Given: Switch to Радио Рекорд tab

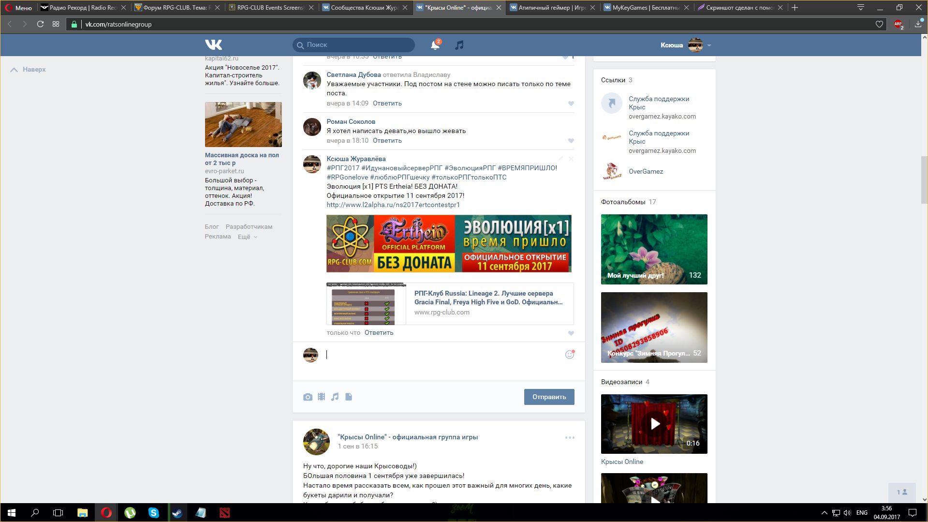Looking at the screenshot, I should point(83,8).
